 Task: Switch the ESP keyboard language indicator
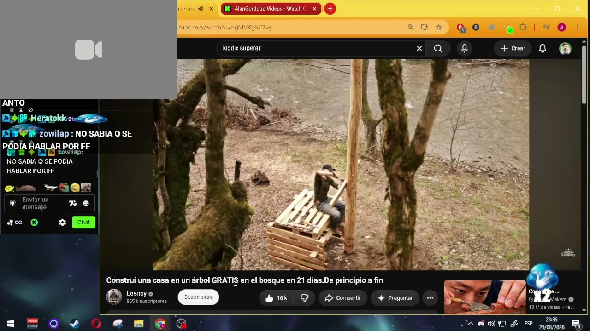528,324
